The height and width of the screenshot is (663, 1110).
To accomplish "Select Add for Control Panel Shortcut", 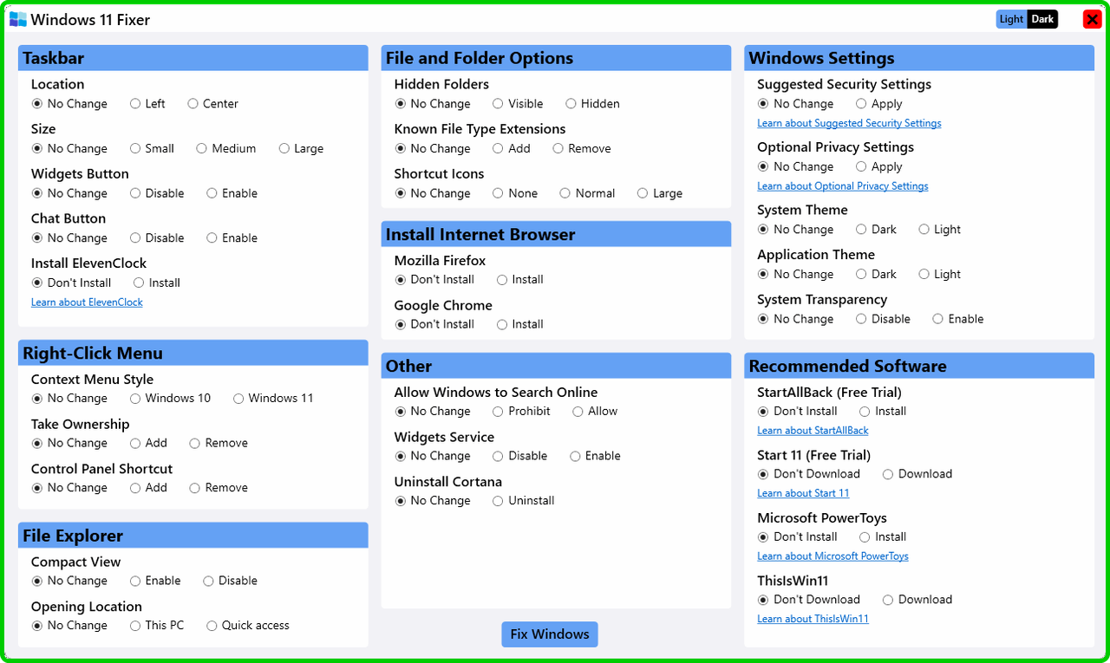I will (148, 488).
